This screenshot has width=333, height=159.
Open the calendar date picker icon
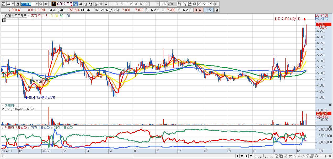click(217, 4)
